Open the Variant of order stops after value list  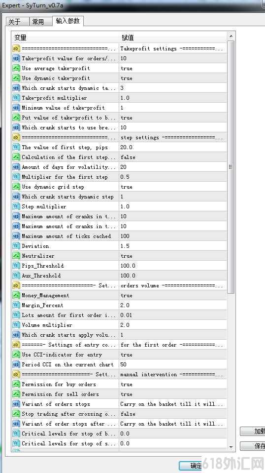tap(173, 424)
